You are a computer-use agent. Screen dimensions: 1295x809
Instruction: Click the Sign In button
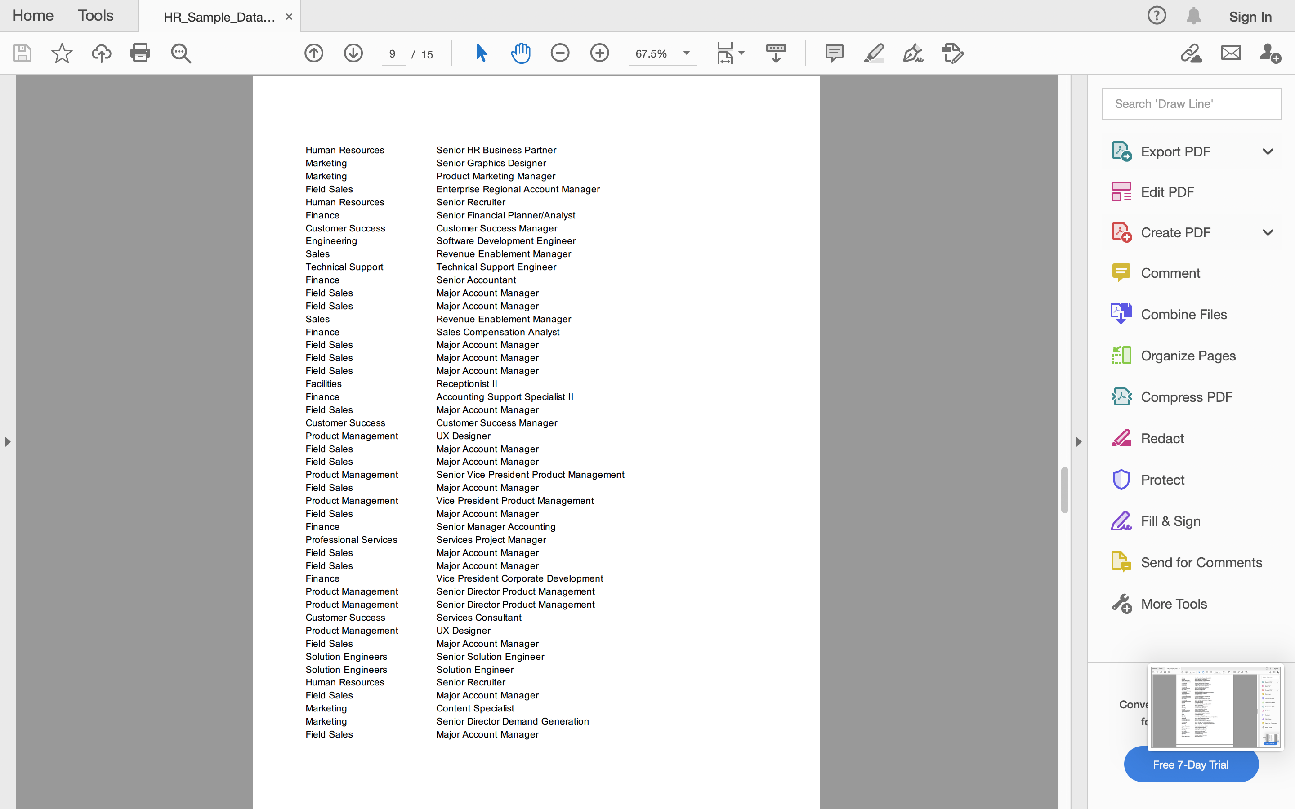[1250, 17]
